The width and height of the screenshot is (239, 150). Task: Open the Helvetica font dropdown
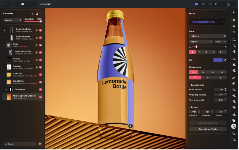(x=208, y=36)
